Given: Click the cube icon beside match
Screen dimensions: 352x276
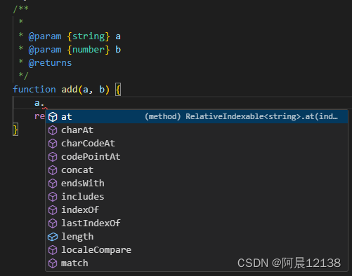Looking at the screenshot, I should point(53,263).
